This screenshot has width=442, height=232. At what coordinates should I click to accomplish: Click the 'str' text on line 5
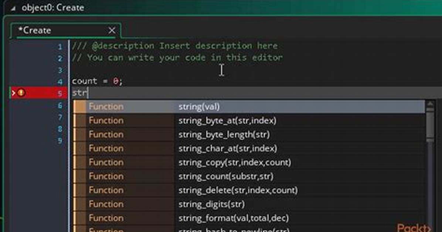(79, 93)
